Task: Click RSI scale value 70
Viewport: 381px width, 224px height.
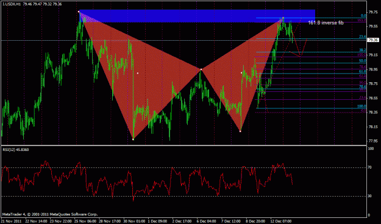Action: click(x=370, y=167)
